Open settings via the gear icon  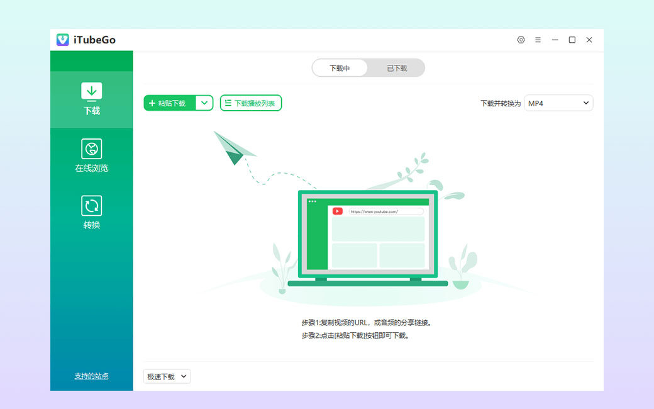tap(521, 40)
